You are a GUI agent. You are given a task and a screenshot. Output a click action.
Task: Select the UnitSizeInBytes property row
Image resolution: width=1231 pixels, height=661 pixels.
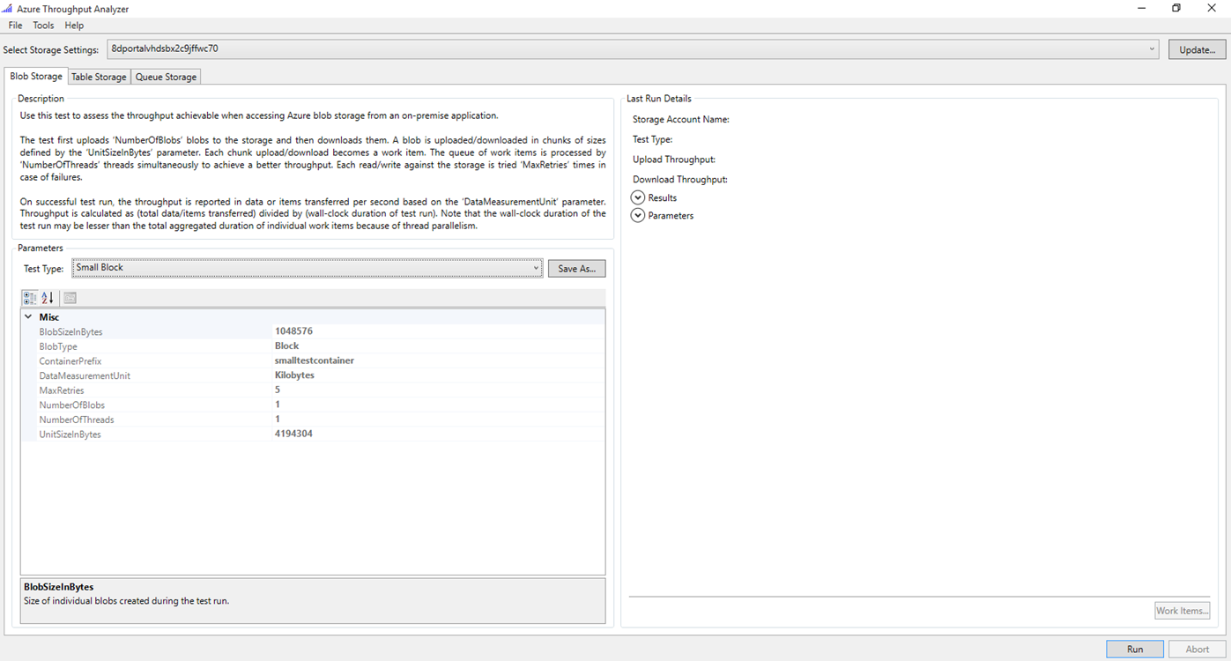tap(313, 434)
